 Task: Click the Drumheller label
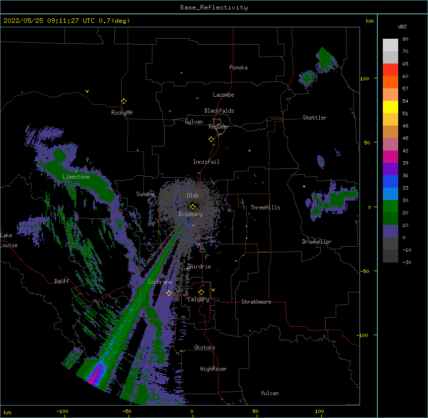317,242
